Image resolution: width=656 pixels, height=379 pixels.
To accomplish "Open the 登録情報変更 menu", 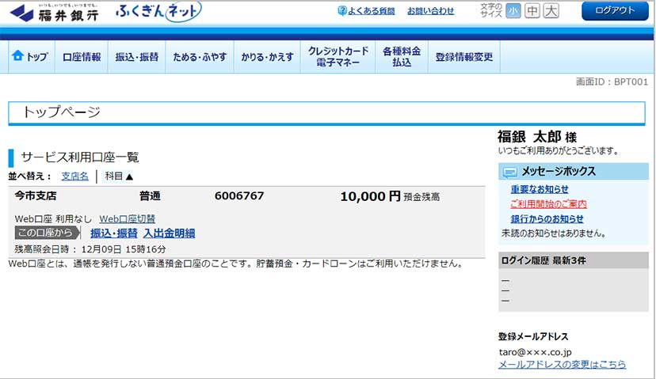I will pyautogui.click(x=464, y=57).
